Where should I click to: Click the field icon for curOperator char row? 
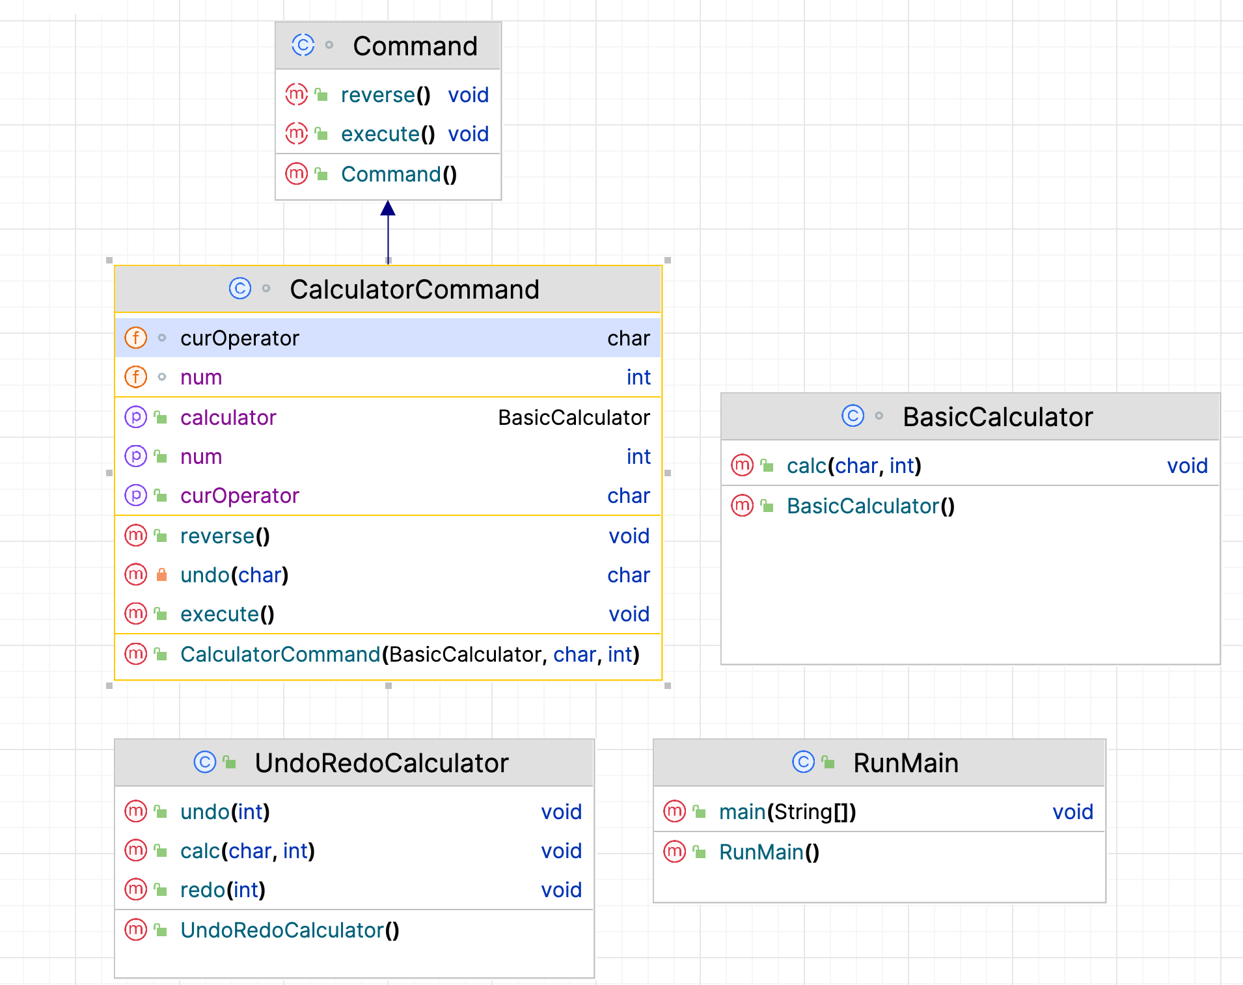(135, 338)
